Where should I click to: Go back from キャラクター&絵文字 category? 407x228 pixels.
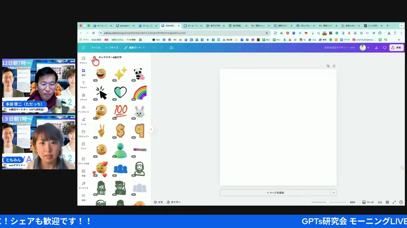pos(95,57)
